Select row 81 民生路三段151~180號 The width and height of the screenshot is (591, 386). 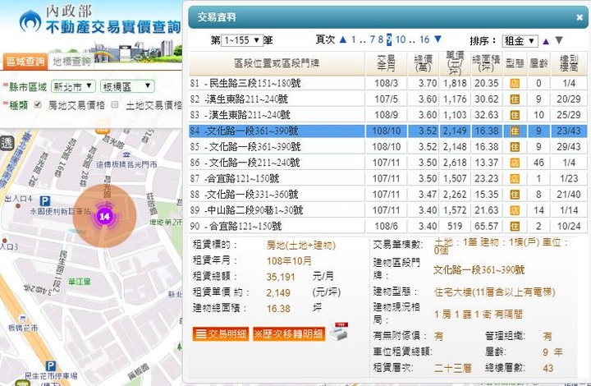[x=387, y=83]
